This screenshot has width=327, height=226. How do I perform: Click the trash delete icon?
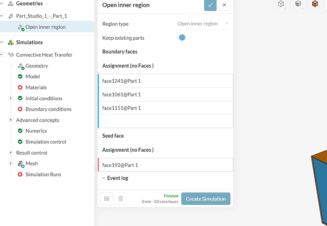[121, 199]
